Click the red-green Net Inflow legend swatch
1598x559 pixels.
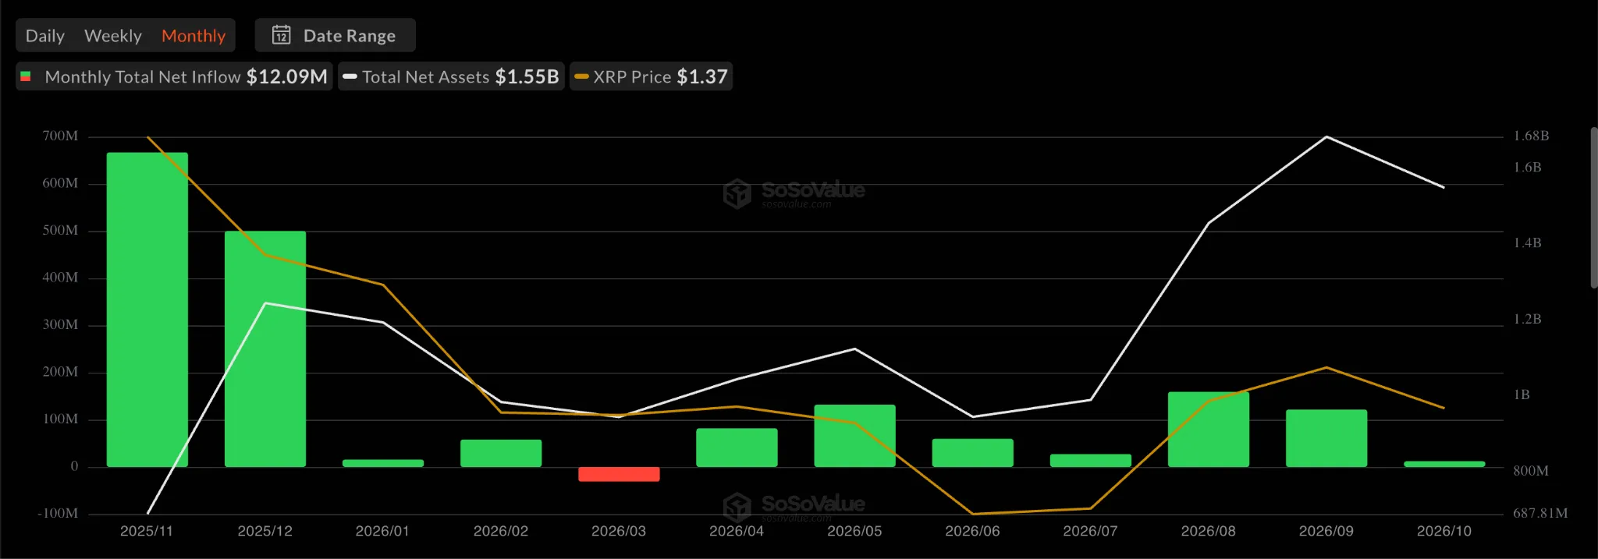[x=26, y=76]
